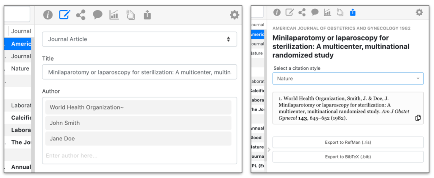Click the highlighted blue export icon
The height and width of the screenshot is (178, 434).
point(353,13)
